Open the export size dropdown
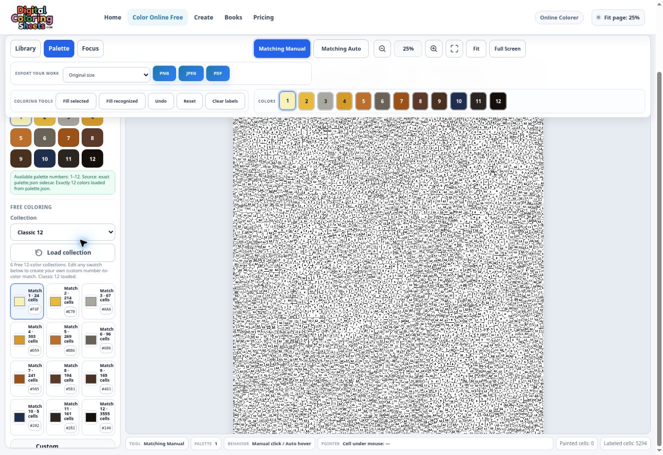This screenshot has width=663, height=455. coord(107,75)
